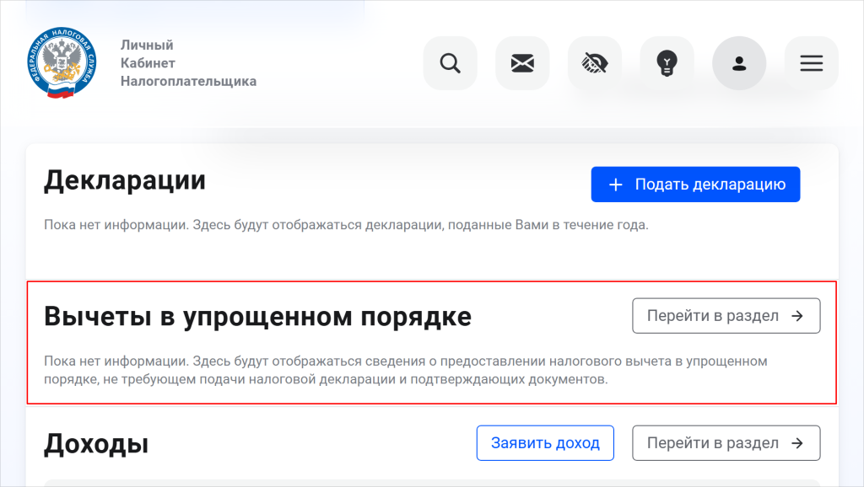The height and width of the screenshot is (487, 864).
Task: Open the user profile icon
Action: [x=739, y=63]
